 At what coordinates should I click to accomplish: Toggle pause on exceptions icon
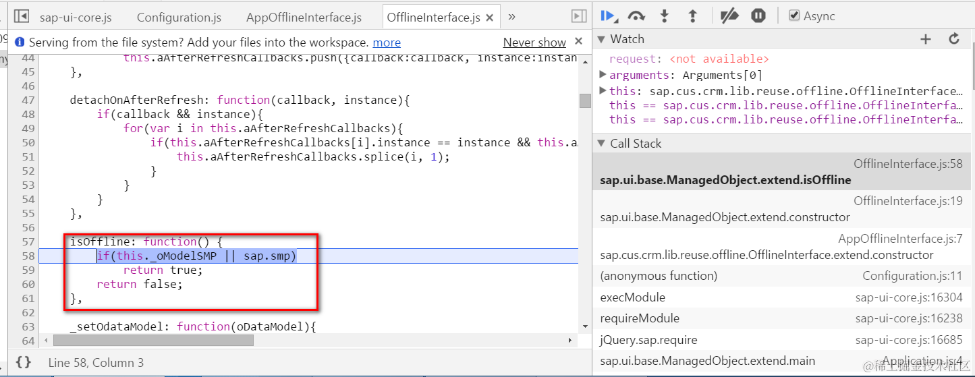click(x=758, y=16)
